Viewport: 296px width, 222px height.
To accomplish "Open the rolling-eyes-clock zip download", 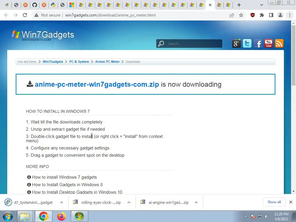I will (x=97, y=202).
